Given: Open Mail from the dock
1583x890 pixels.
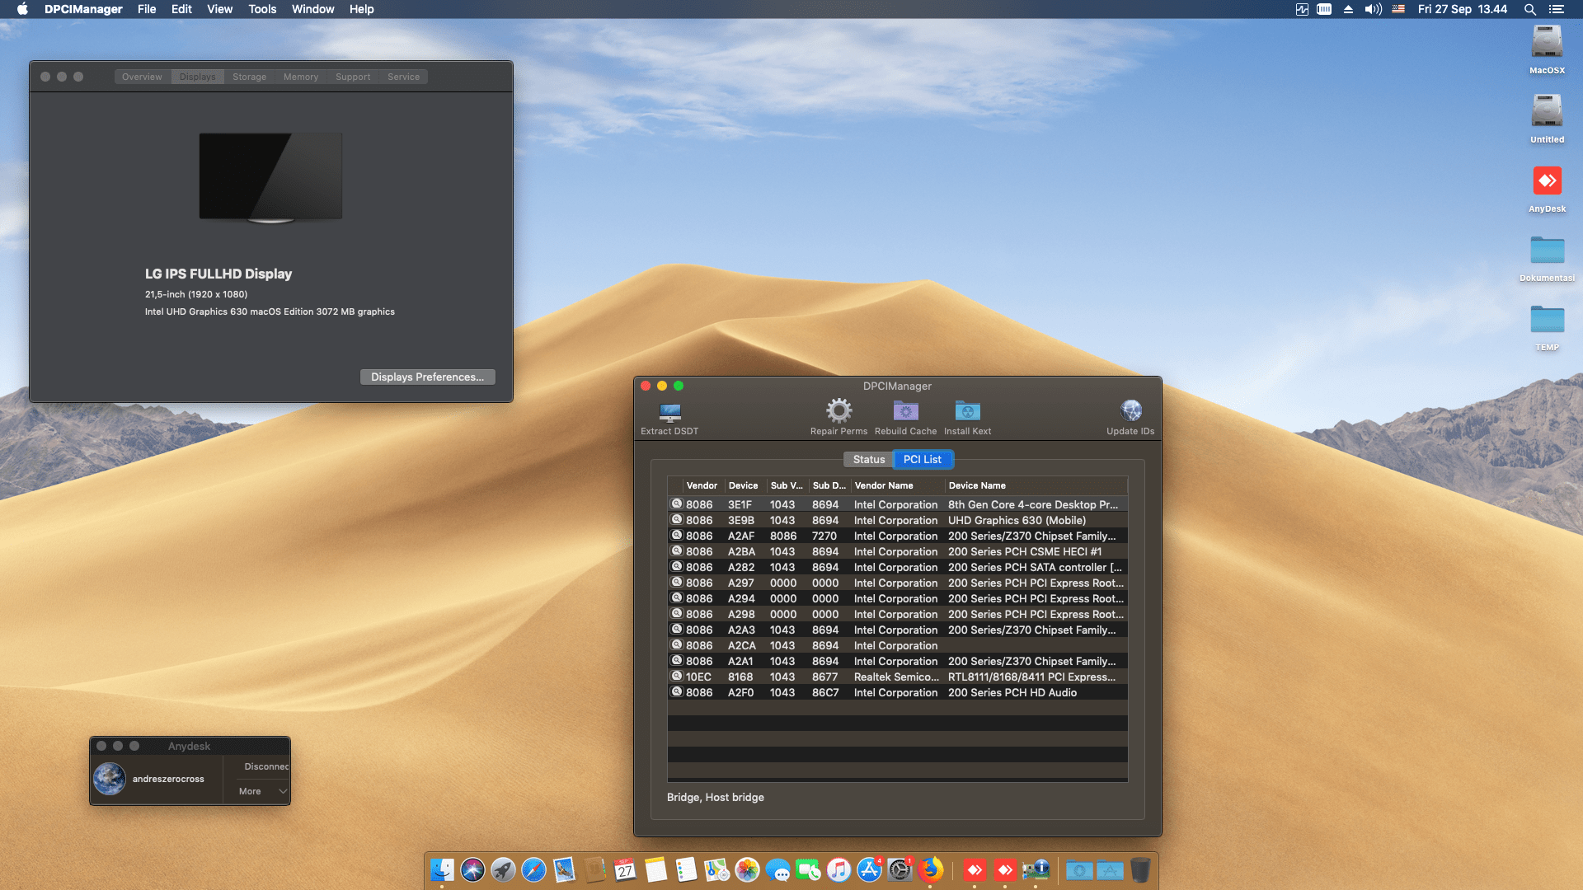Looking at the screenshot, I should click(564, 869).
